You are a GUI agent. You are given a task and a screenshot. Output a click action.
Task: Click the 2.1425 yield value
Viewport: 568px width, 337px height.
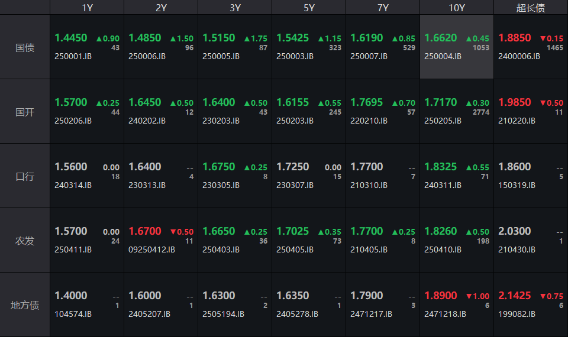[515, 296]
